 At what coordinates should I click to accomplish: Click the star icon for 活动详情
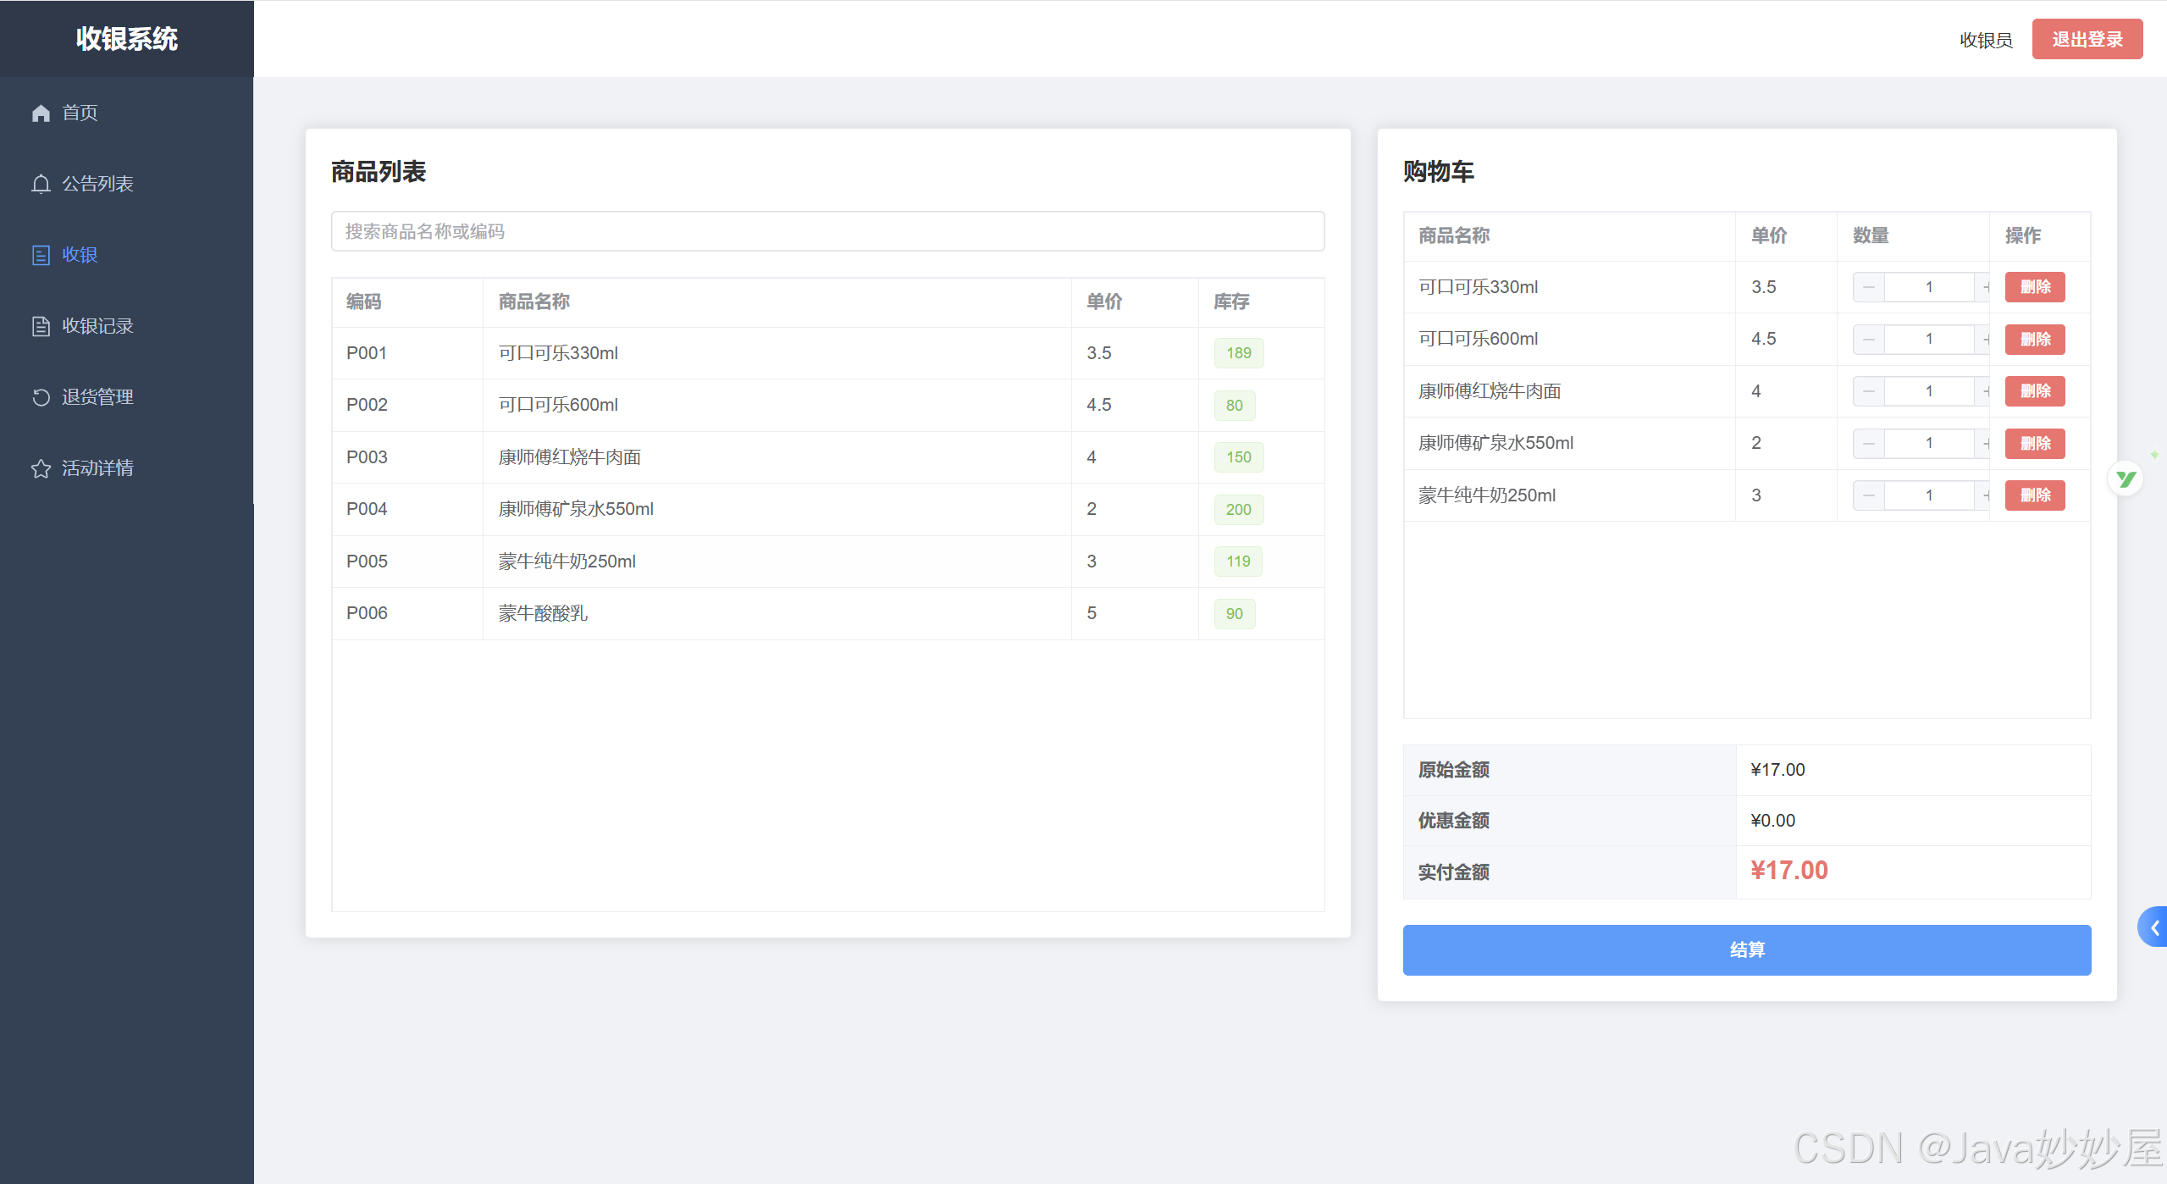coord(41,468)
